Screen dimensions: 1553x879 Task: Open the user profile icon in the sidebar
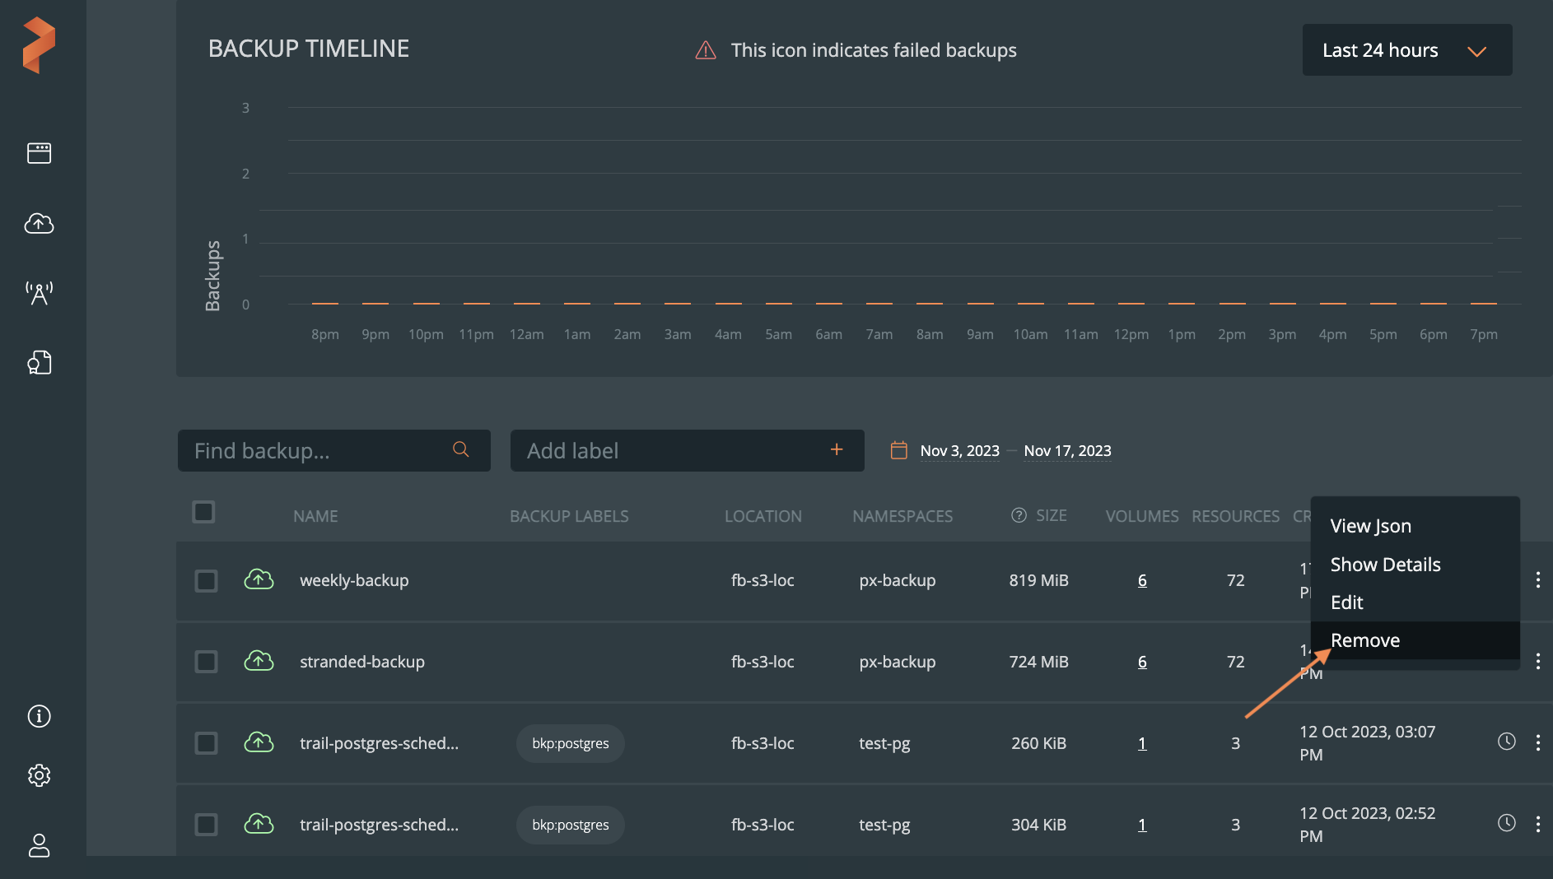click(39, 845)
